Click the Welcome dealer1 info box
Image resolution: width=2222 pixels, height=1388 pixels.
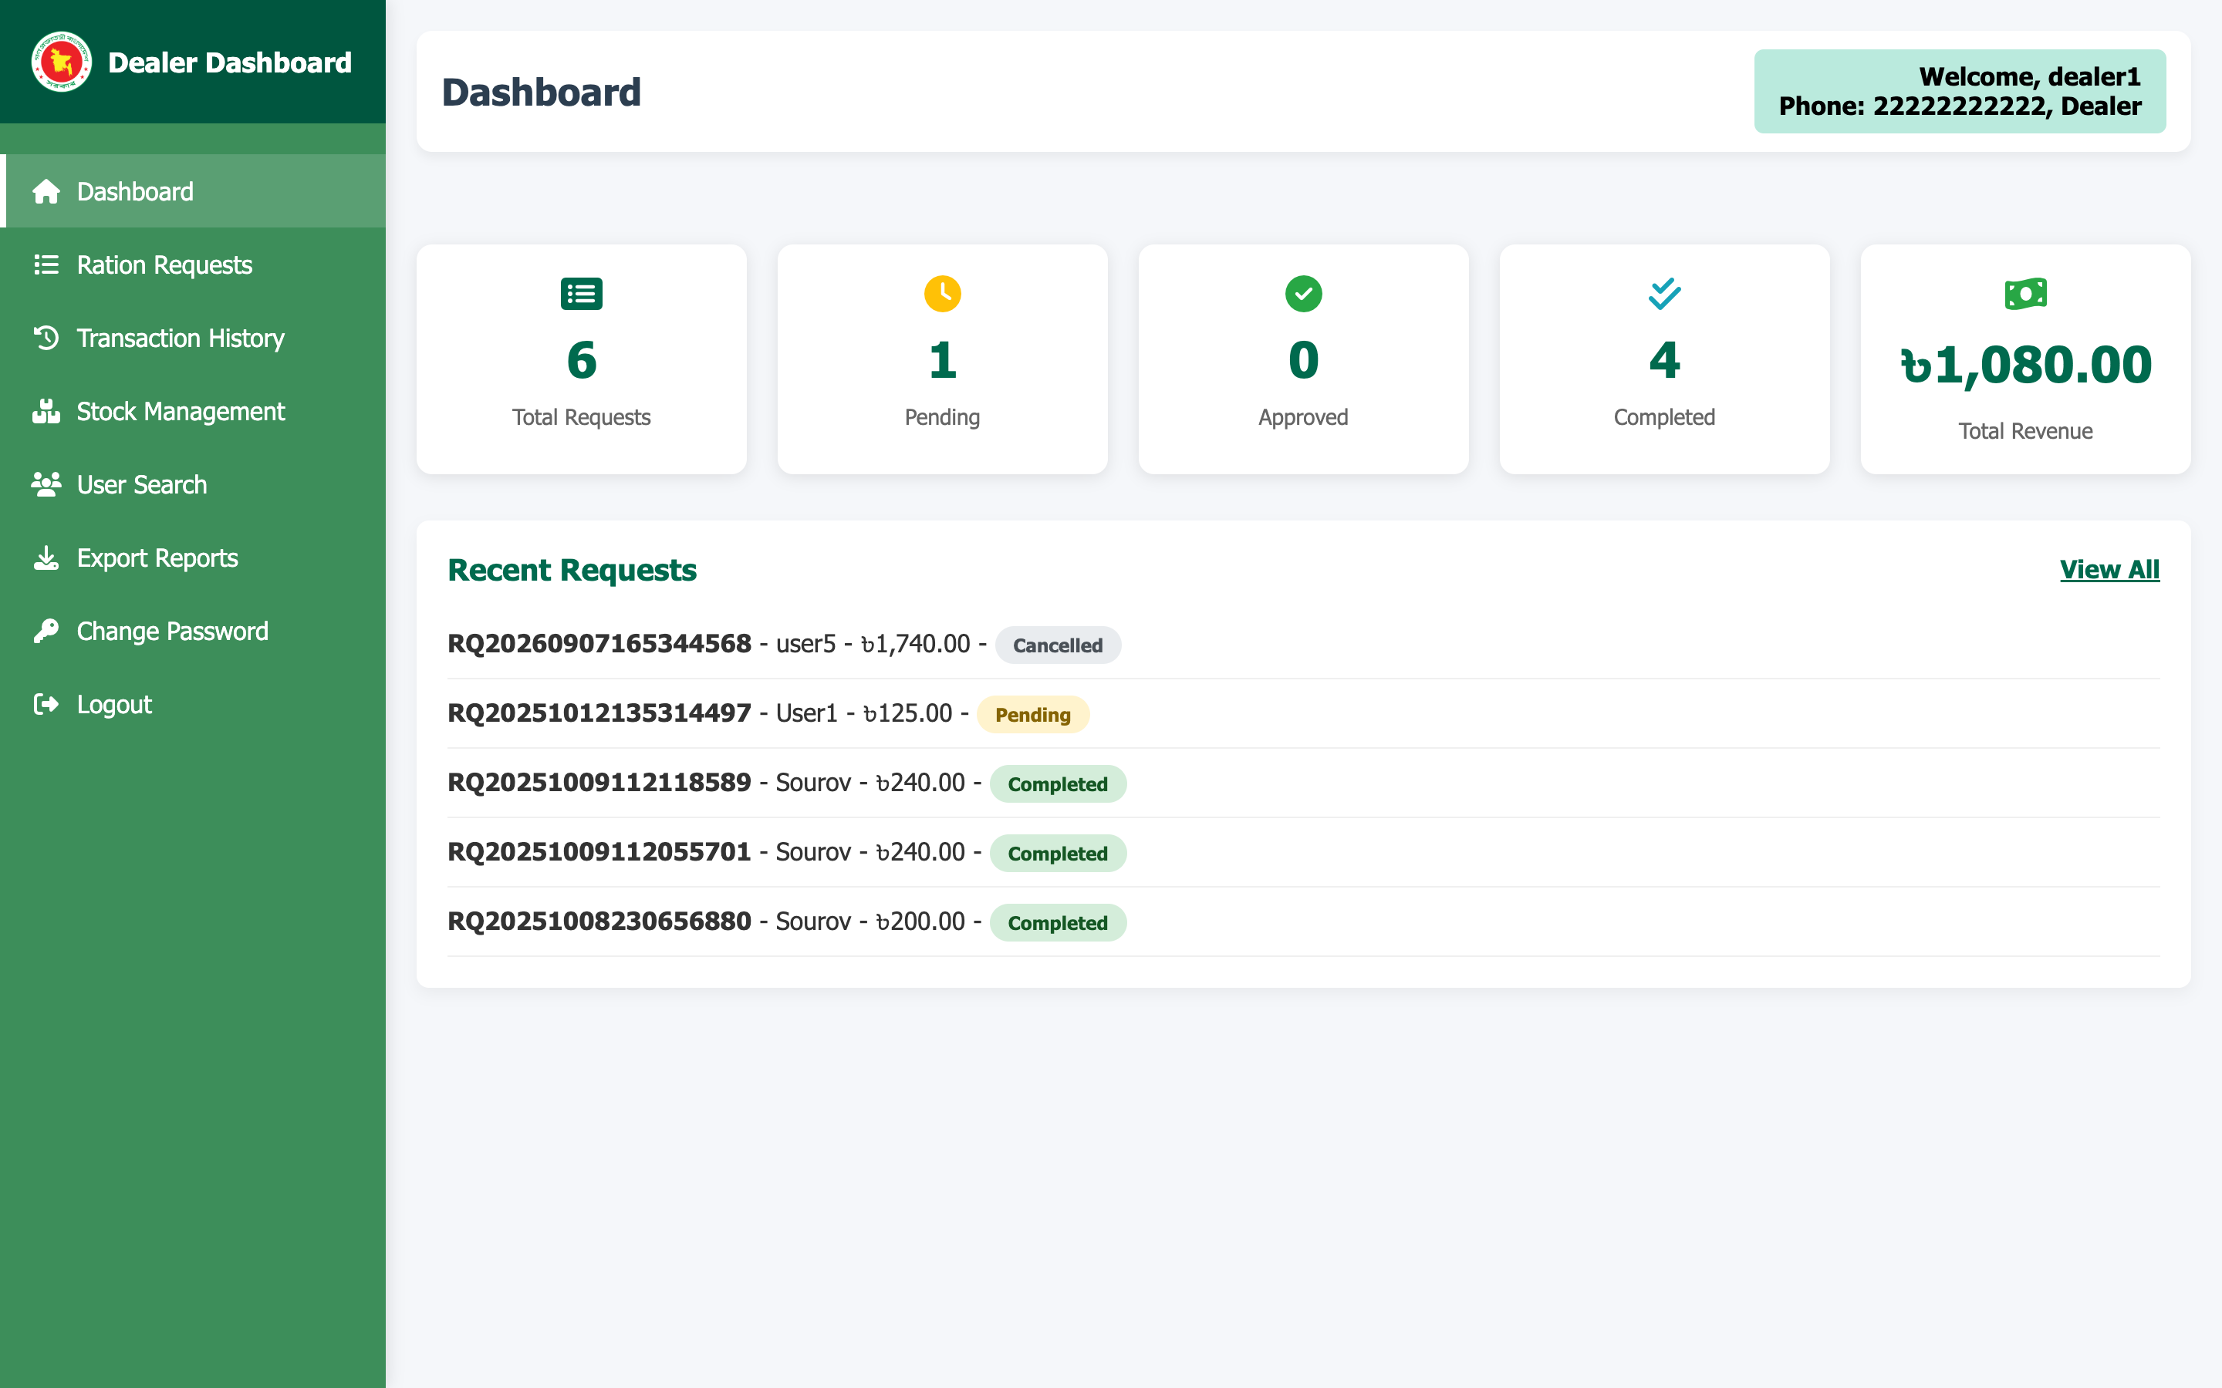click(x=1960, y=91)
